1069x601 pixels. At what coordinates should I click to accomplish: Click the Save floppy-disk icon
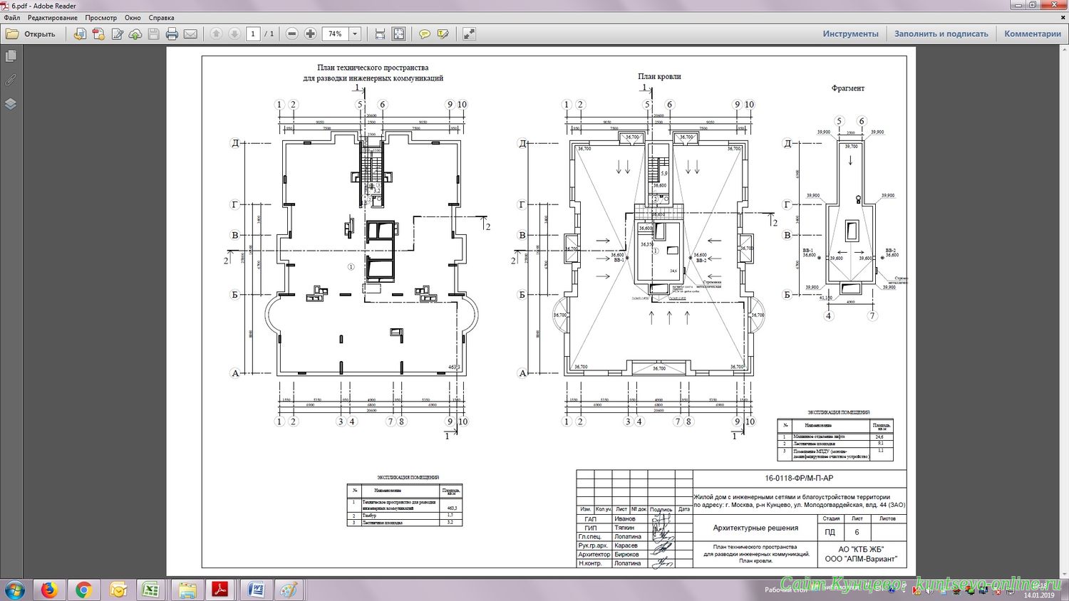point(153,33)
